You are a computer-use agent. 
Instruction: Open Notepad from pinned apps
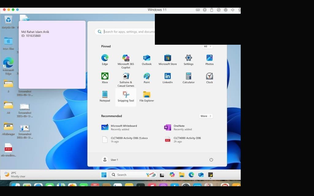point(105,96)
